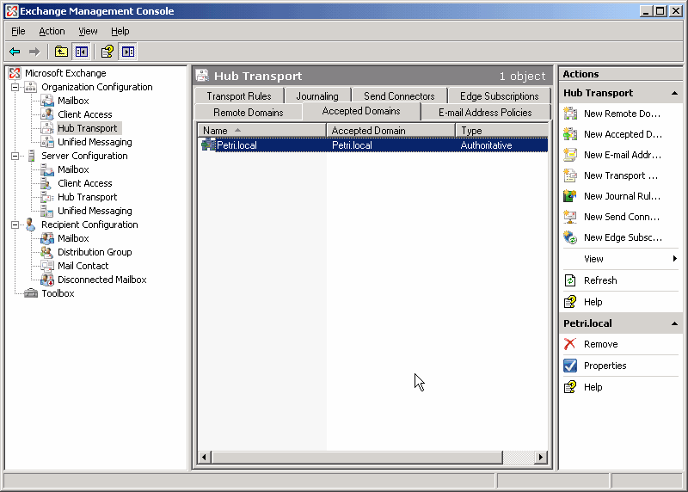Open the Help menu in menu bar

120,31
